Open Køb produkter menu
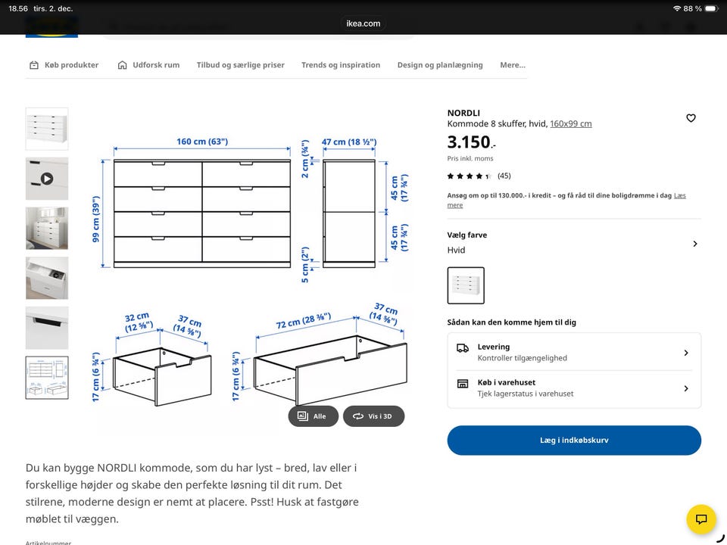 64,65
